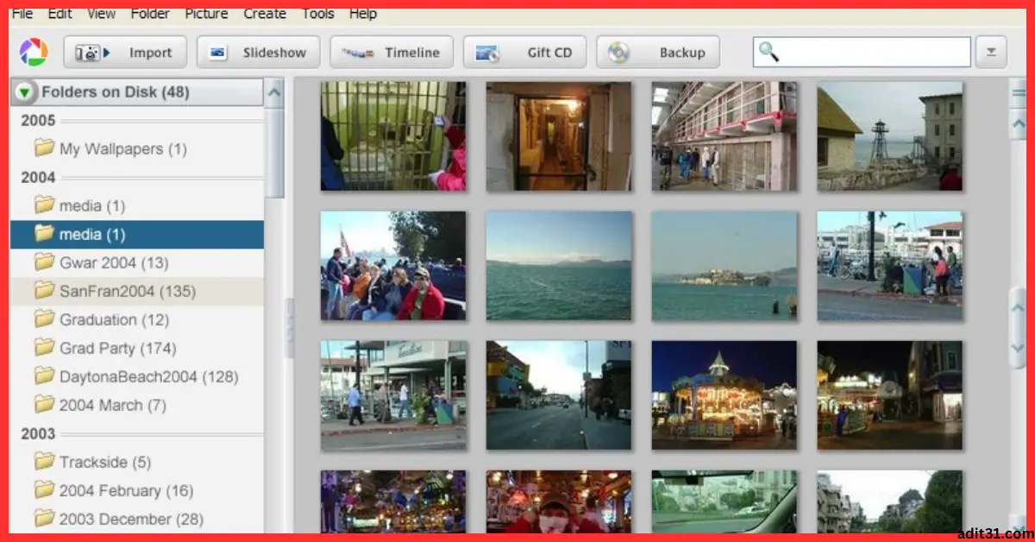The image size is (1035, 542).
Task: Click the 2003 year heading
Action: point(38,434)
